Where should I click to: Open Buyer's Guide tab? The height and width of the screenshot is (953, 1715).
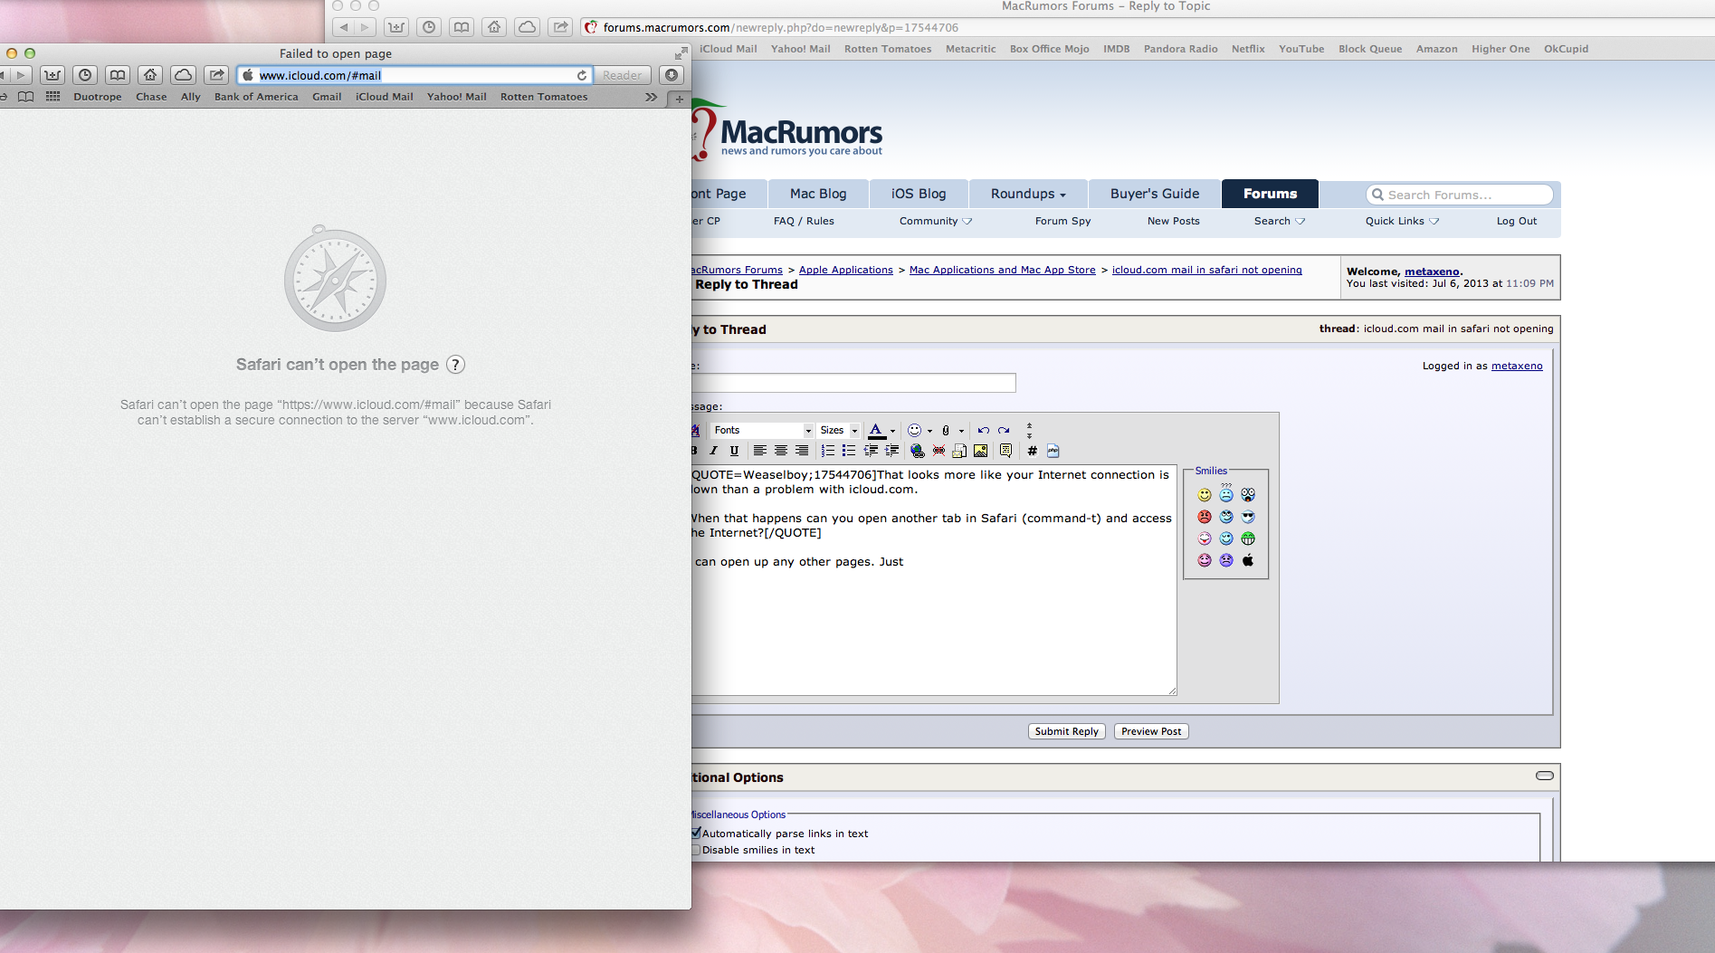click(1155, 194)
